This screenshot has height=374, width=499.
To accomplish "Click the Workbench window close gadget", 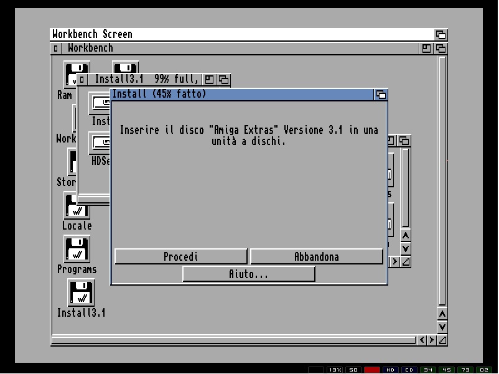I will coord(56,49).
